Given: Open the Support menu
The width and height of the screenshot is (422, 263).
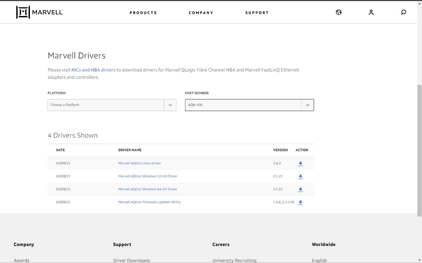Looking at the screenshot, I should point(257,13).
